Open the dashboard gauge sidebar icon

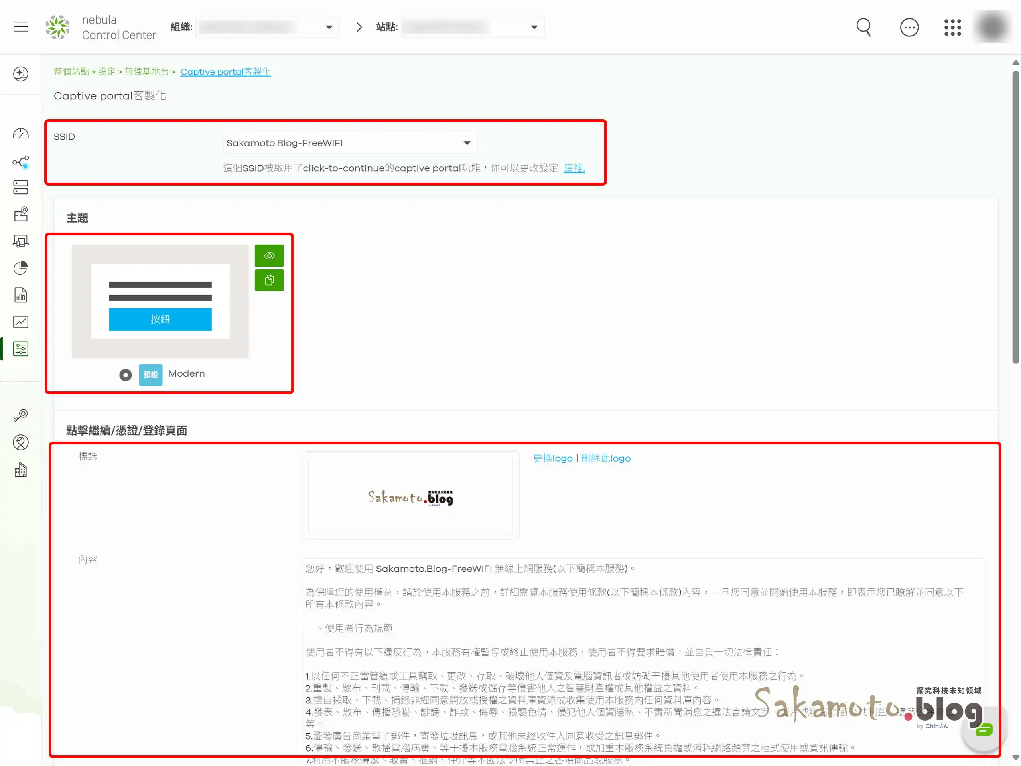point(21,134)
